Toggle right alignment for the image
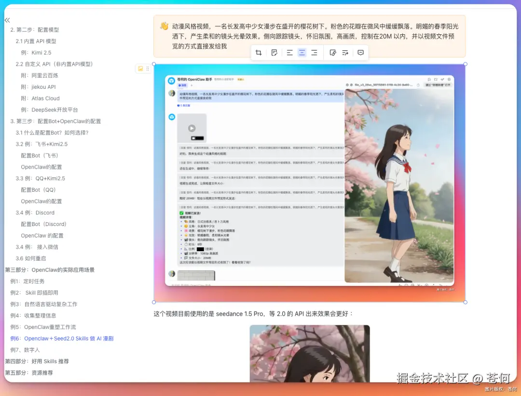This screenshot has height=396, width=521. tap(315, 52)
